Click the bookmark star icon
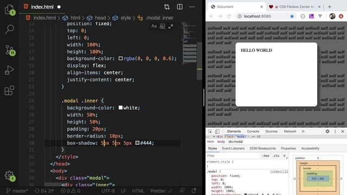347x195 pixels. pyautogui.click(x=292, y=16)
